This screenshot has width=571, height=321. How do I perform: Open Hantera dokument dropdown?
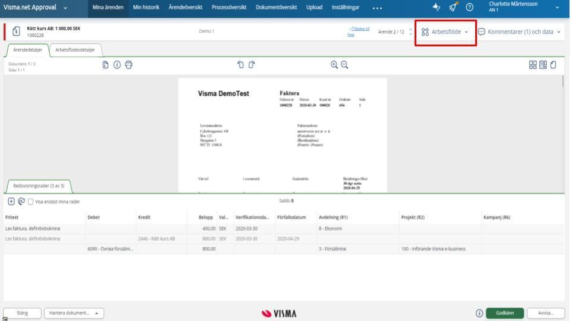(74, 313)
